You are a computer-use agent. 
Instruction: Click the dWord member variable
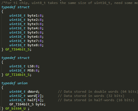pyautogui.click(x=32, y=92)
